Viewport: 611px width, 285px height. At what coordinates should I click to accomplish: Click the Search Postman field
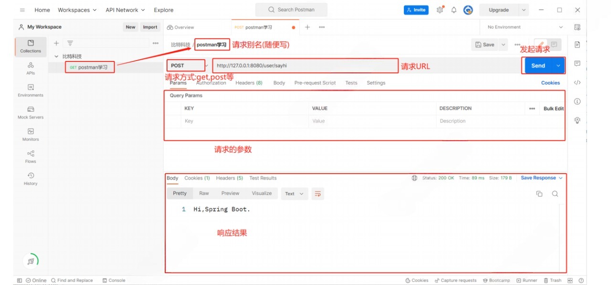click(291, 10)
